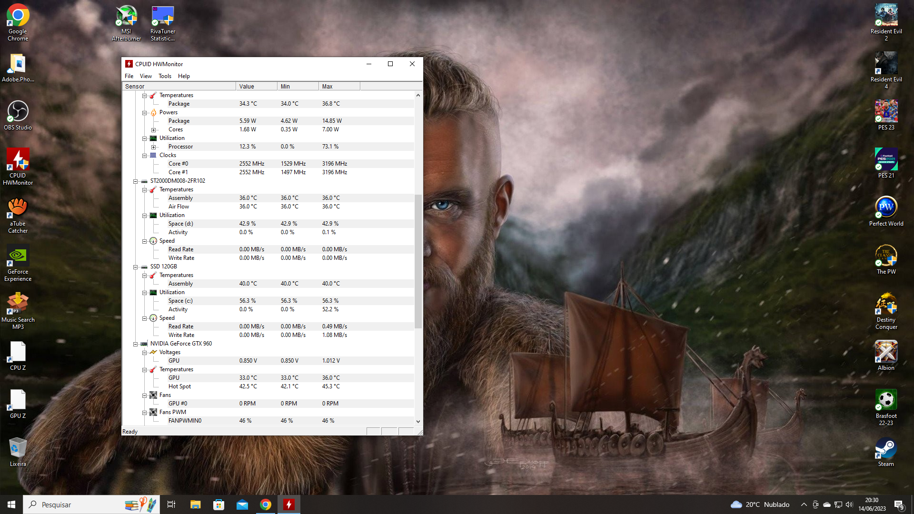Collapse the SSD 120GB node
Image resolution: width=914 pixels, height=514 pixels.
(x=135, y=267)
